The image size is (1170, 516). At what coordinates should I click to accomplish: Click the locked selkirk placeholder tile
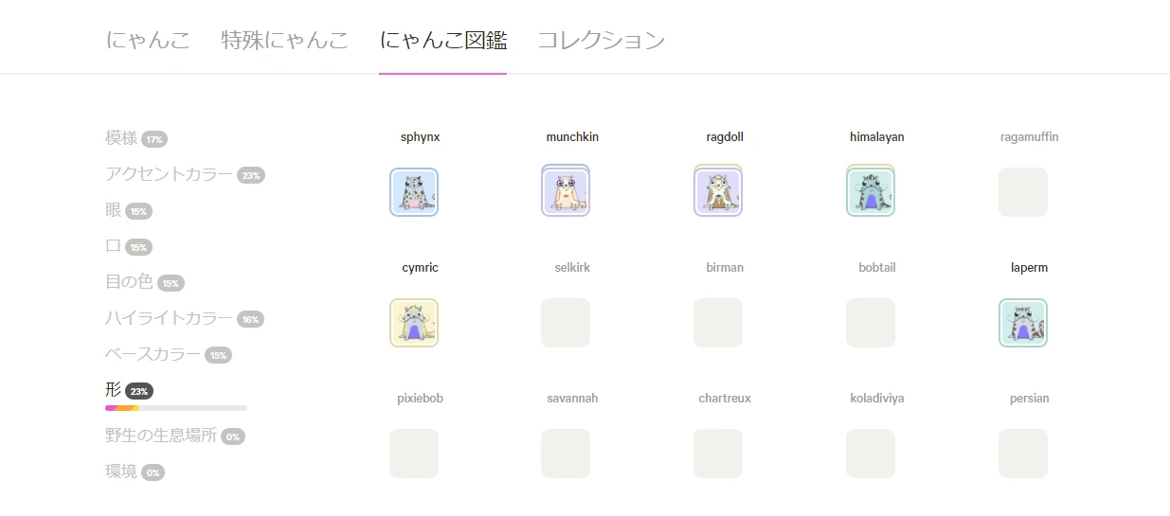[566, 323]
